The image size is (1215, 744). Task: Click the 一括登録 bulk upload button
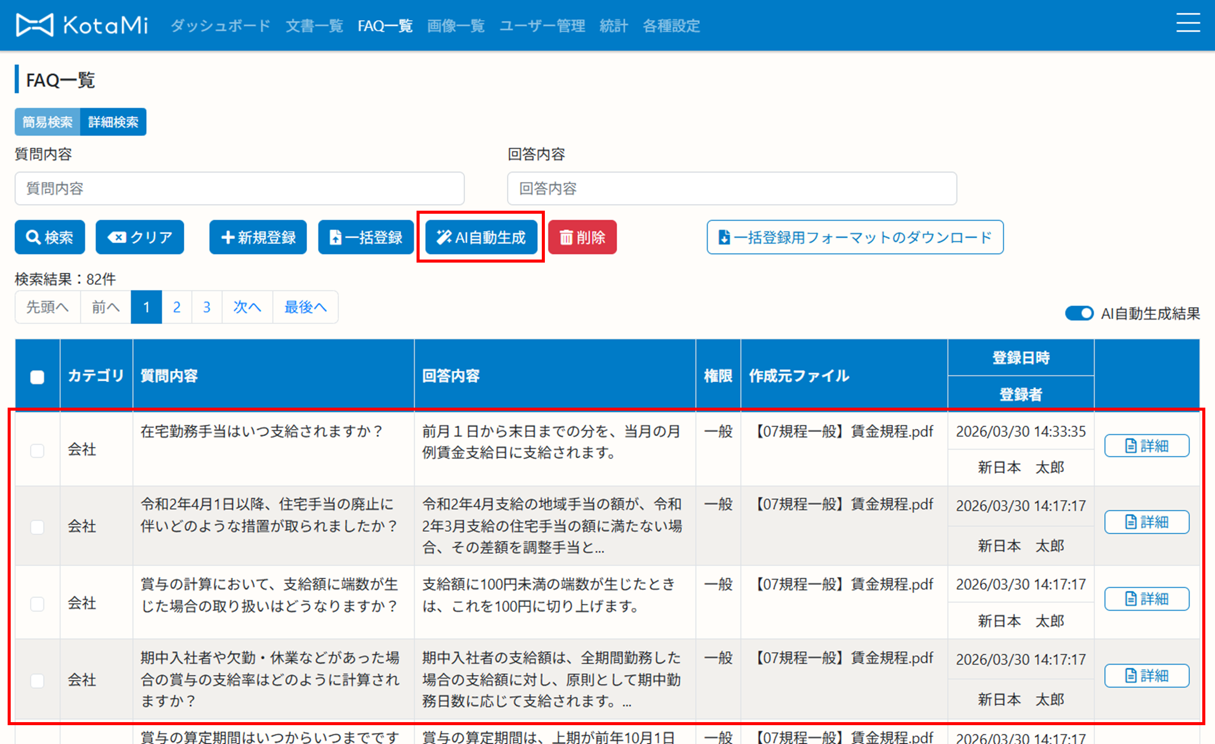pyautogui.click(x=366, y=237)
